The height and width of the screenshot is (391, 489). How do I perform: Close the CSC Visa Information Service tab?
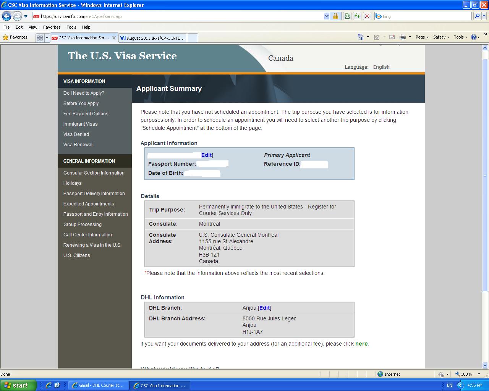[114, 38]
